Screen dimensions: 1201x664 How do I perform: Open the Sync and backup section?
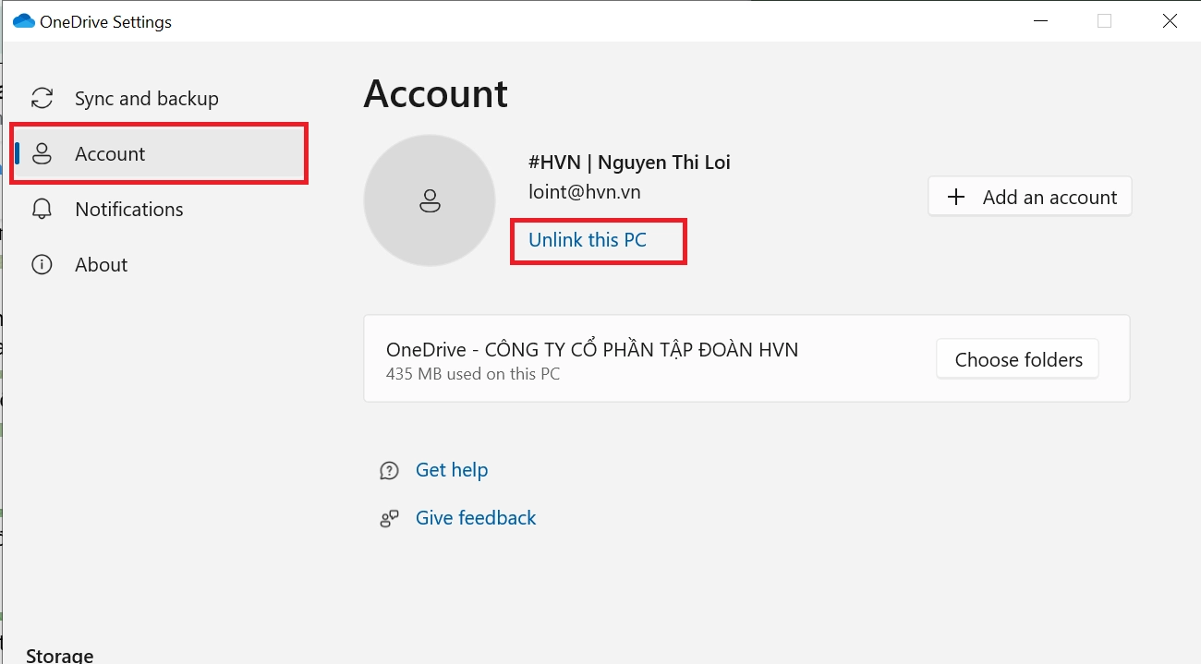(146, 99)
